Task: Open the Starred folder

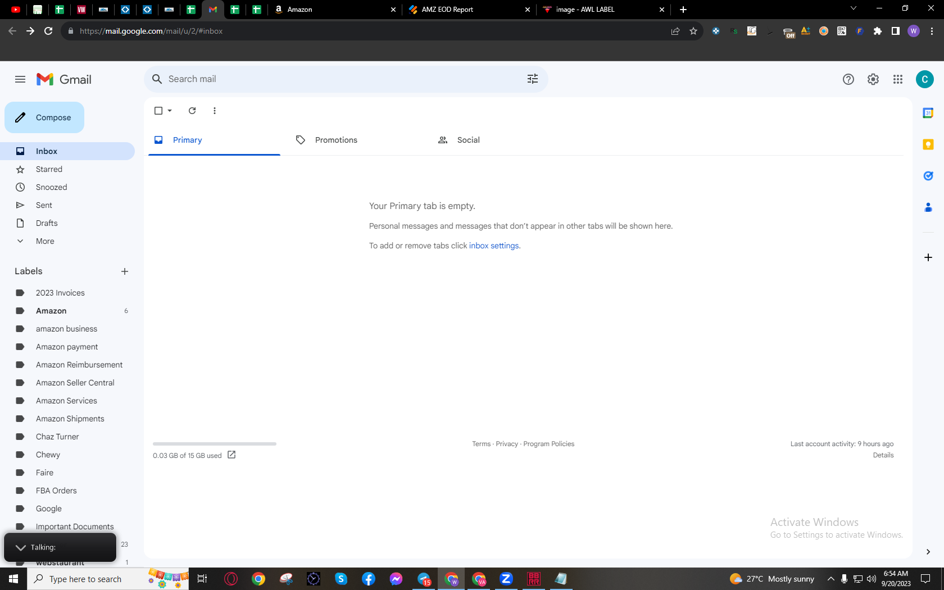Action: (67, 169)
